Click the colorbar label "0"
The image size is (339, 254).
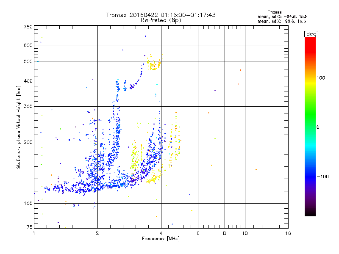pyautogui.click(x=318, y=127)
